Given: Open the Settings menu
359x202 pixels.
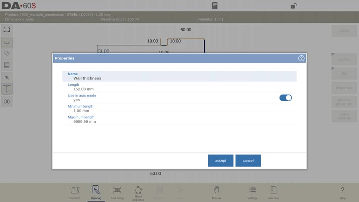Looking at the screenshot, I should 252,192.
